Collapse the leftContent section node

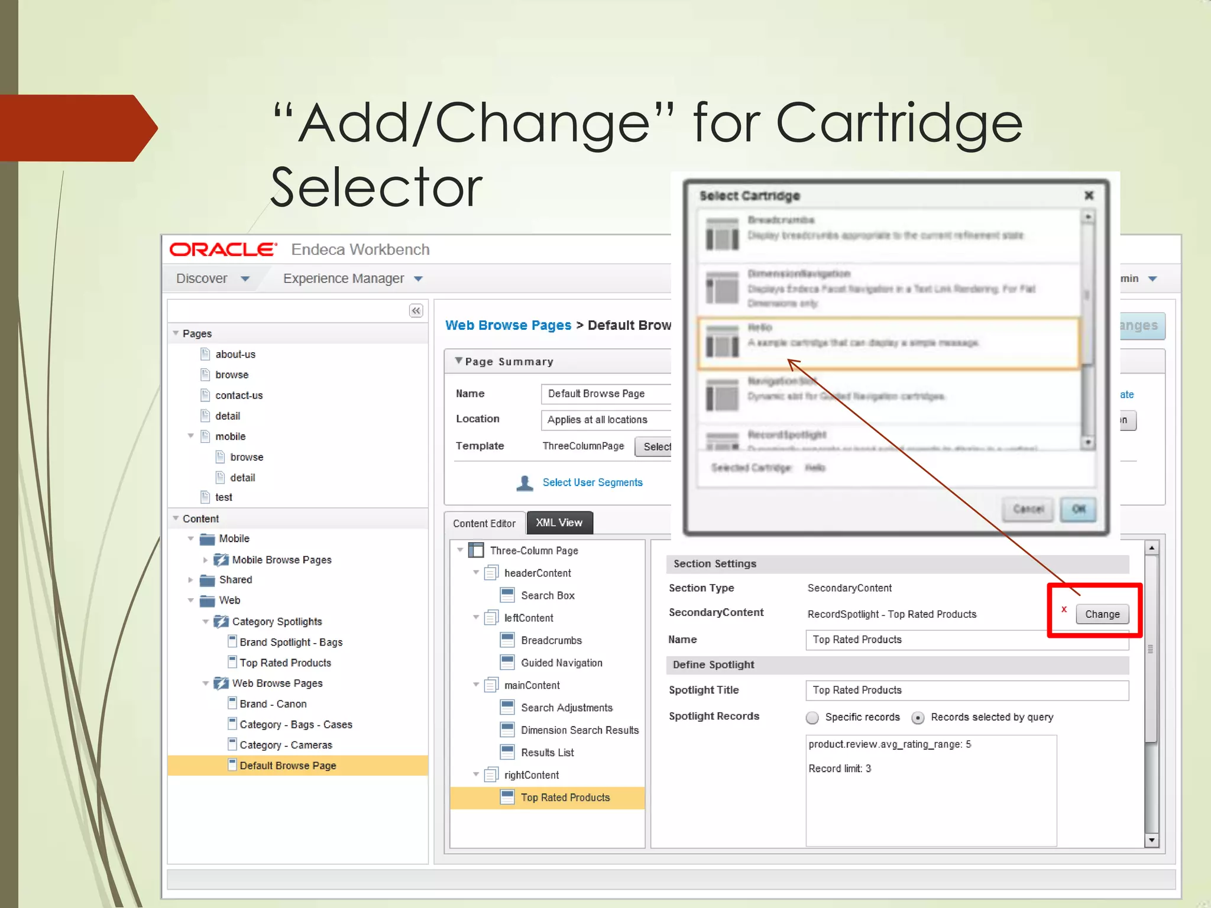[x=476, y=617]
